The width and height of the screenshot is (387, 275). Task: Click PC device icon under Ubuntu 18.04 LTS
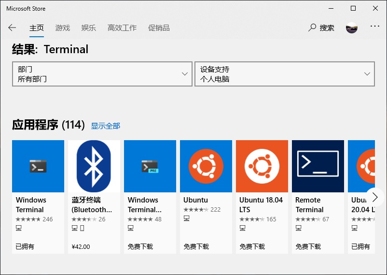coord(243,228)
